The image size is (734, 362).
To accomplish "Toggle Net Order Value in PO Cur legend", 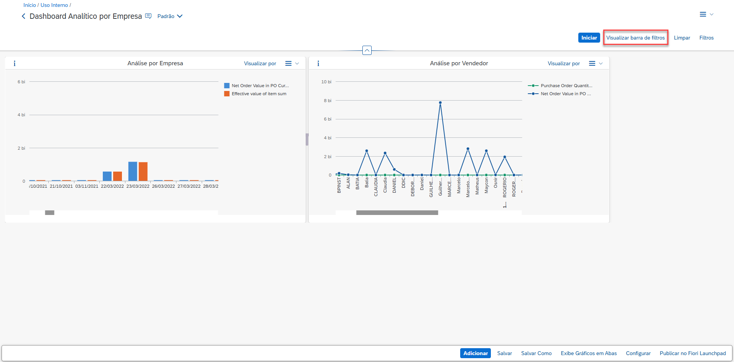I will coord(260,86).
